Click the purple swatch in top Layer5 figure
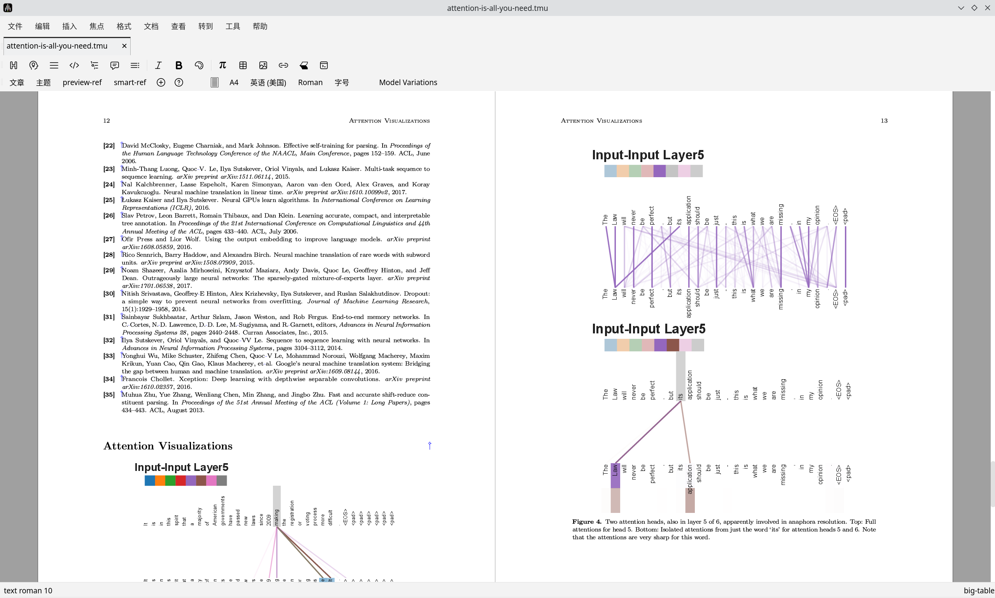995x598 pixels. (x=659, y=171)
